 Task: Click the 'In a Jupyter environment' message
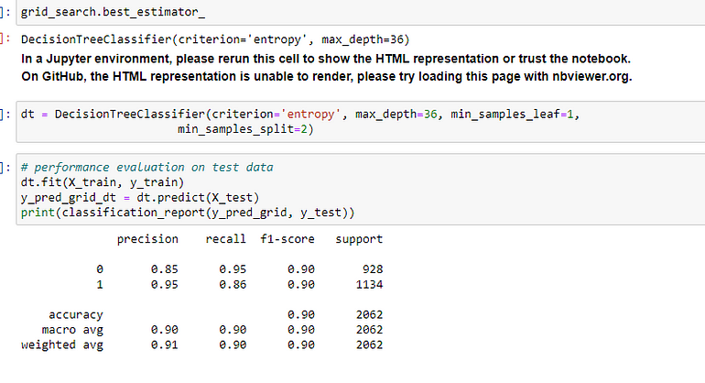click(x=326, y=59)
